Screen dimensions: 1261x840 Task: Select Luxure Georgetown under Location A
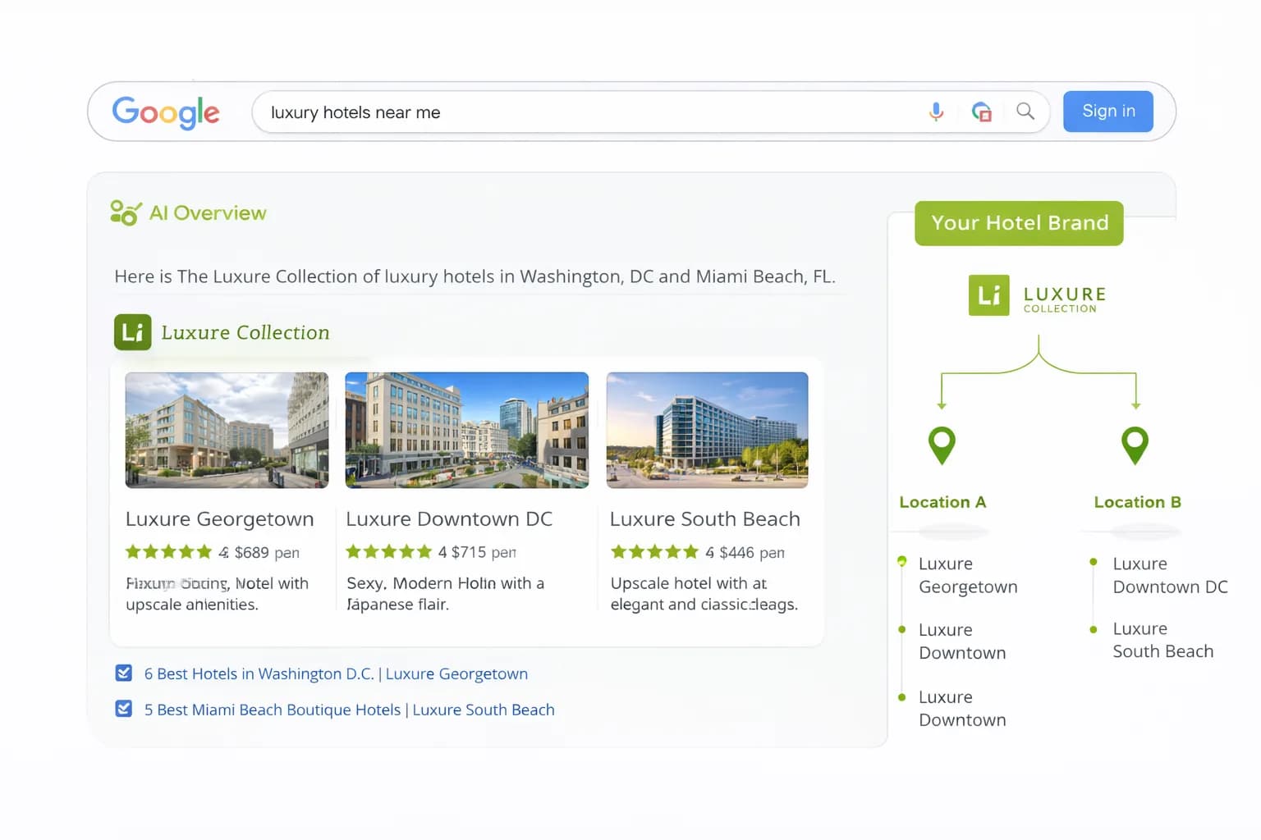click(968, 575)
